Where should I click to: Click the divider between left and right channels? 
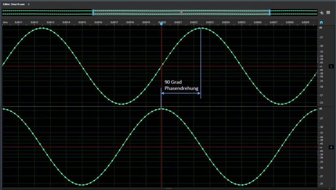tap(160, 107)
